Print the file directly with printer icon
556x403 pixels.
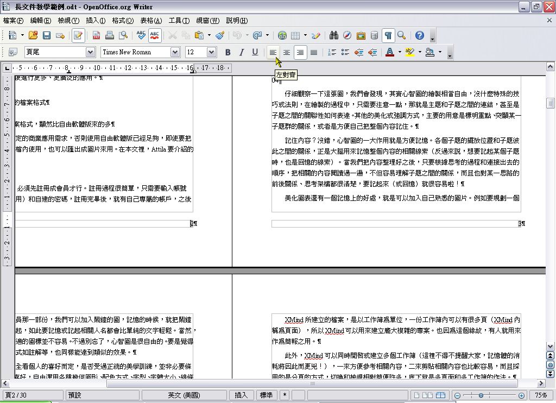tap(110, 35)
